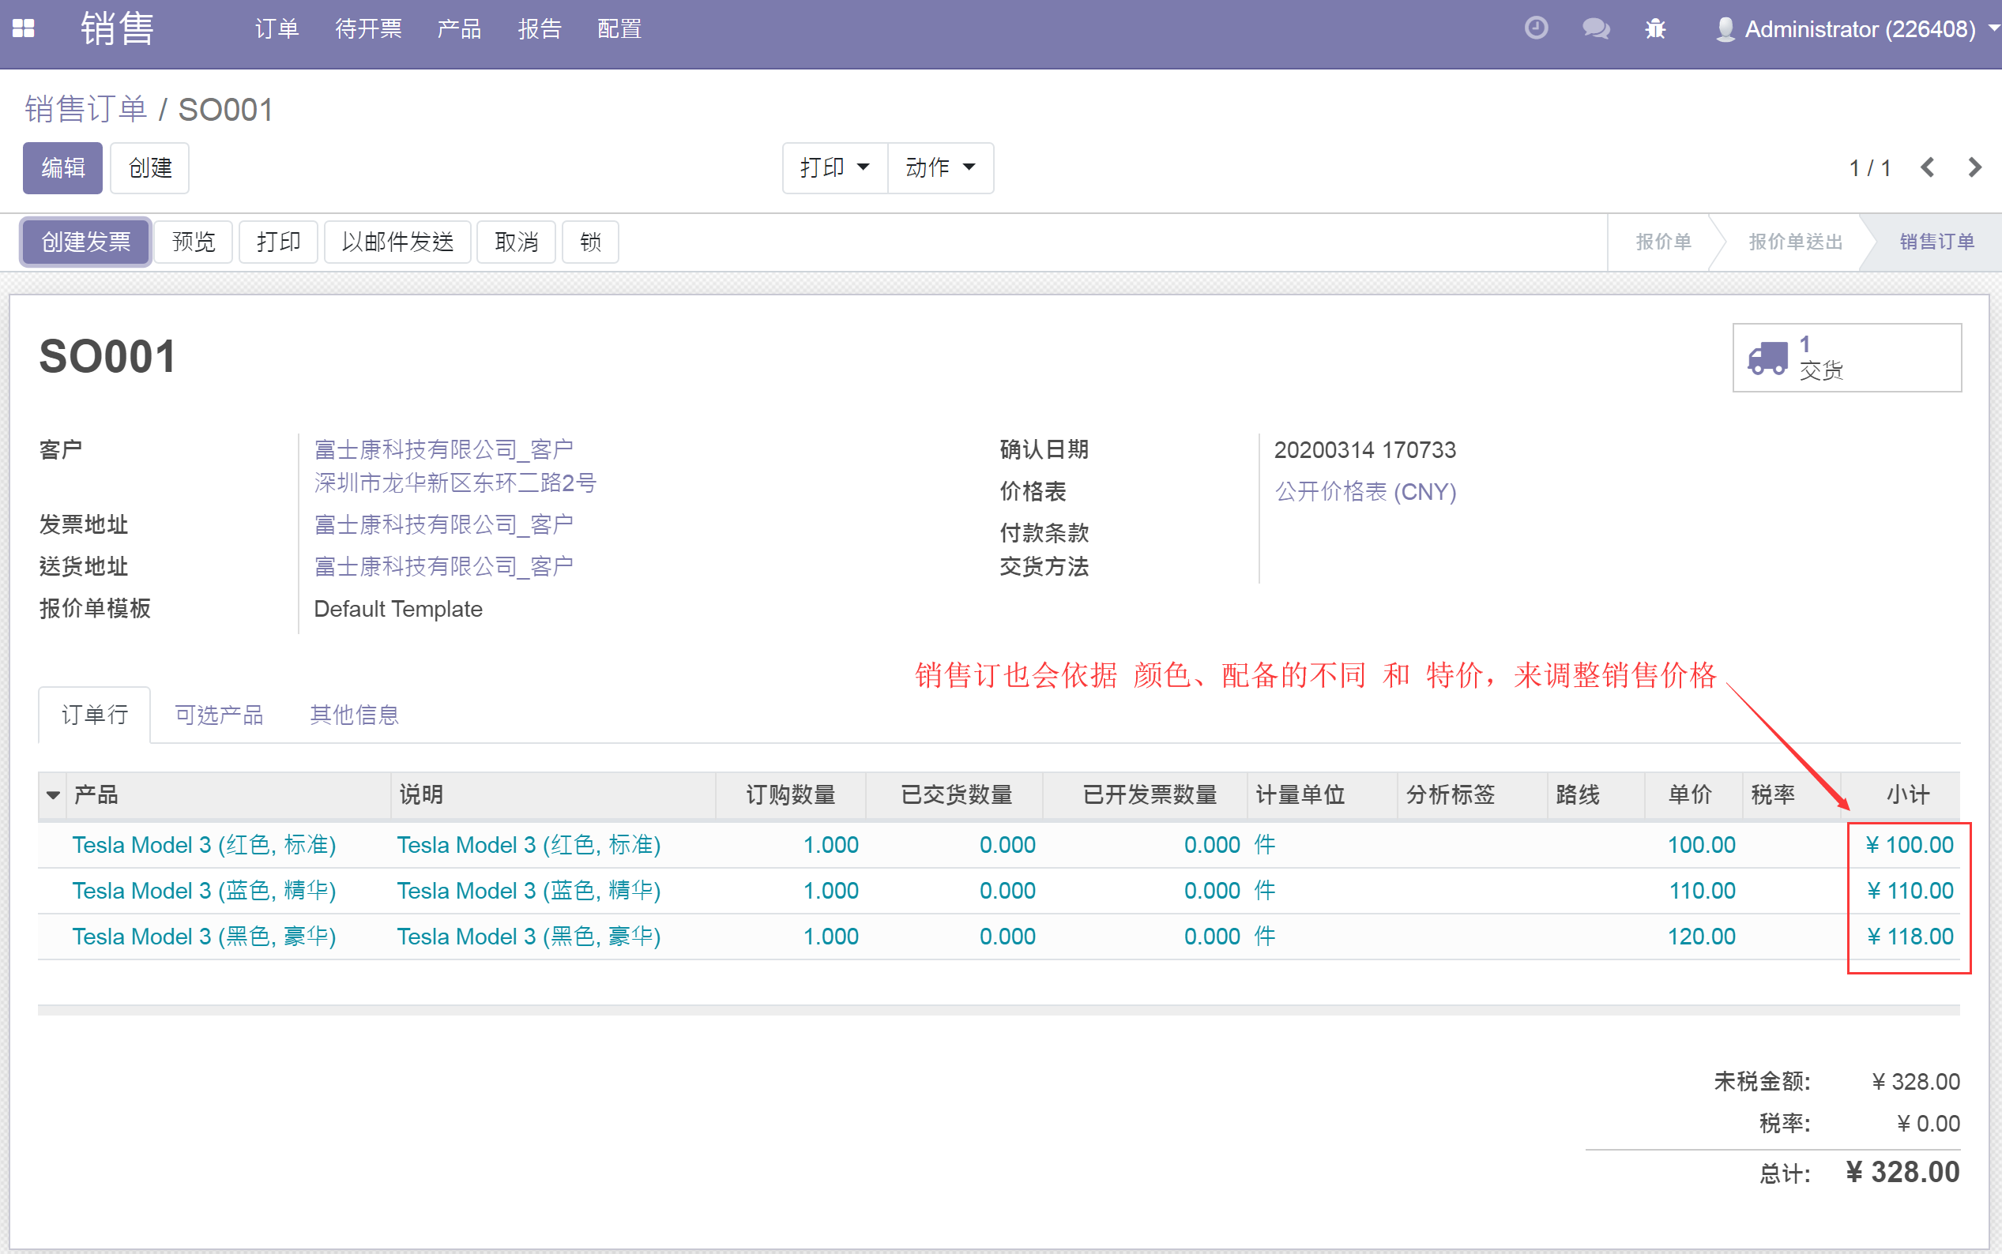Open the 公开价格表 (CNY) link
This screenshot has width=2002, height=1254.
[1366, 491]
